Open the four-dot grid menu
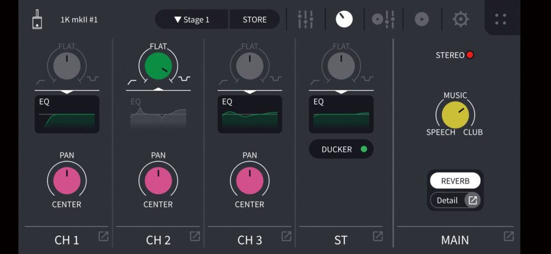 (501, 19)
